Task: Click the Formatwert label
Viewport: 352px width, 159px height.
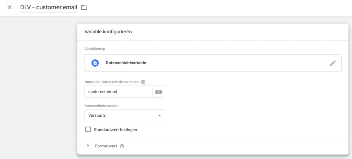Action: [x=106, y=146]
